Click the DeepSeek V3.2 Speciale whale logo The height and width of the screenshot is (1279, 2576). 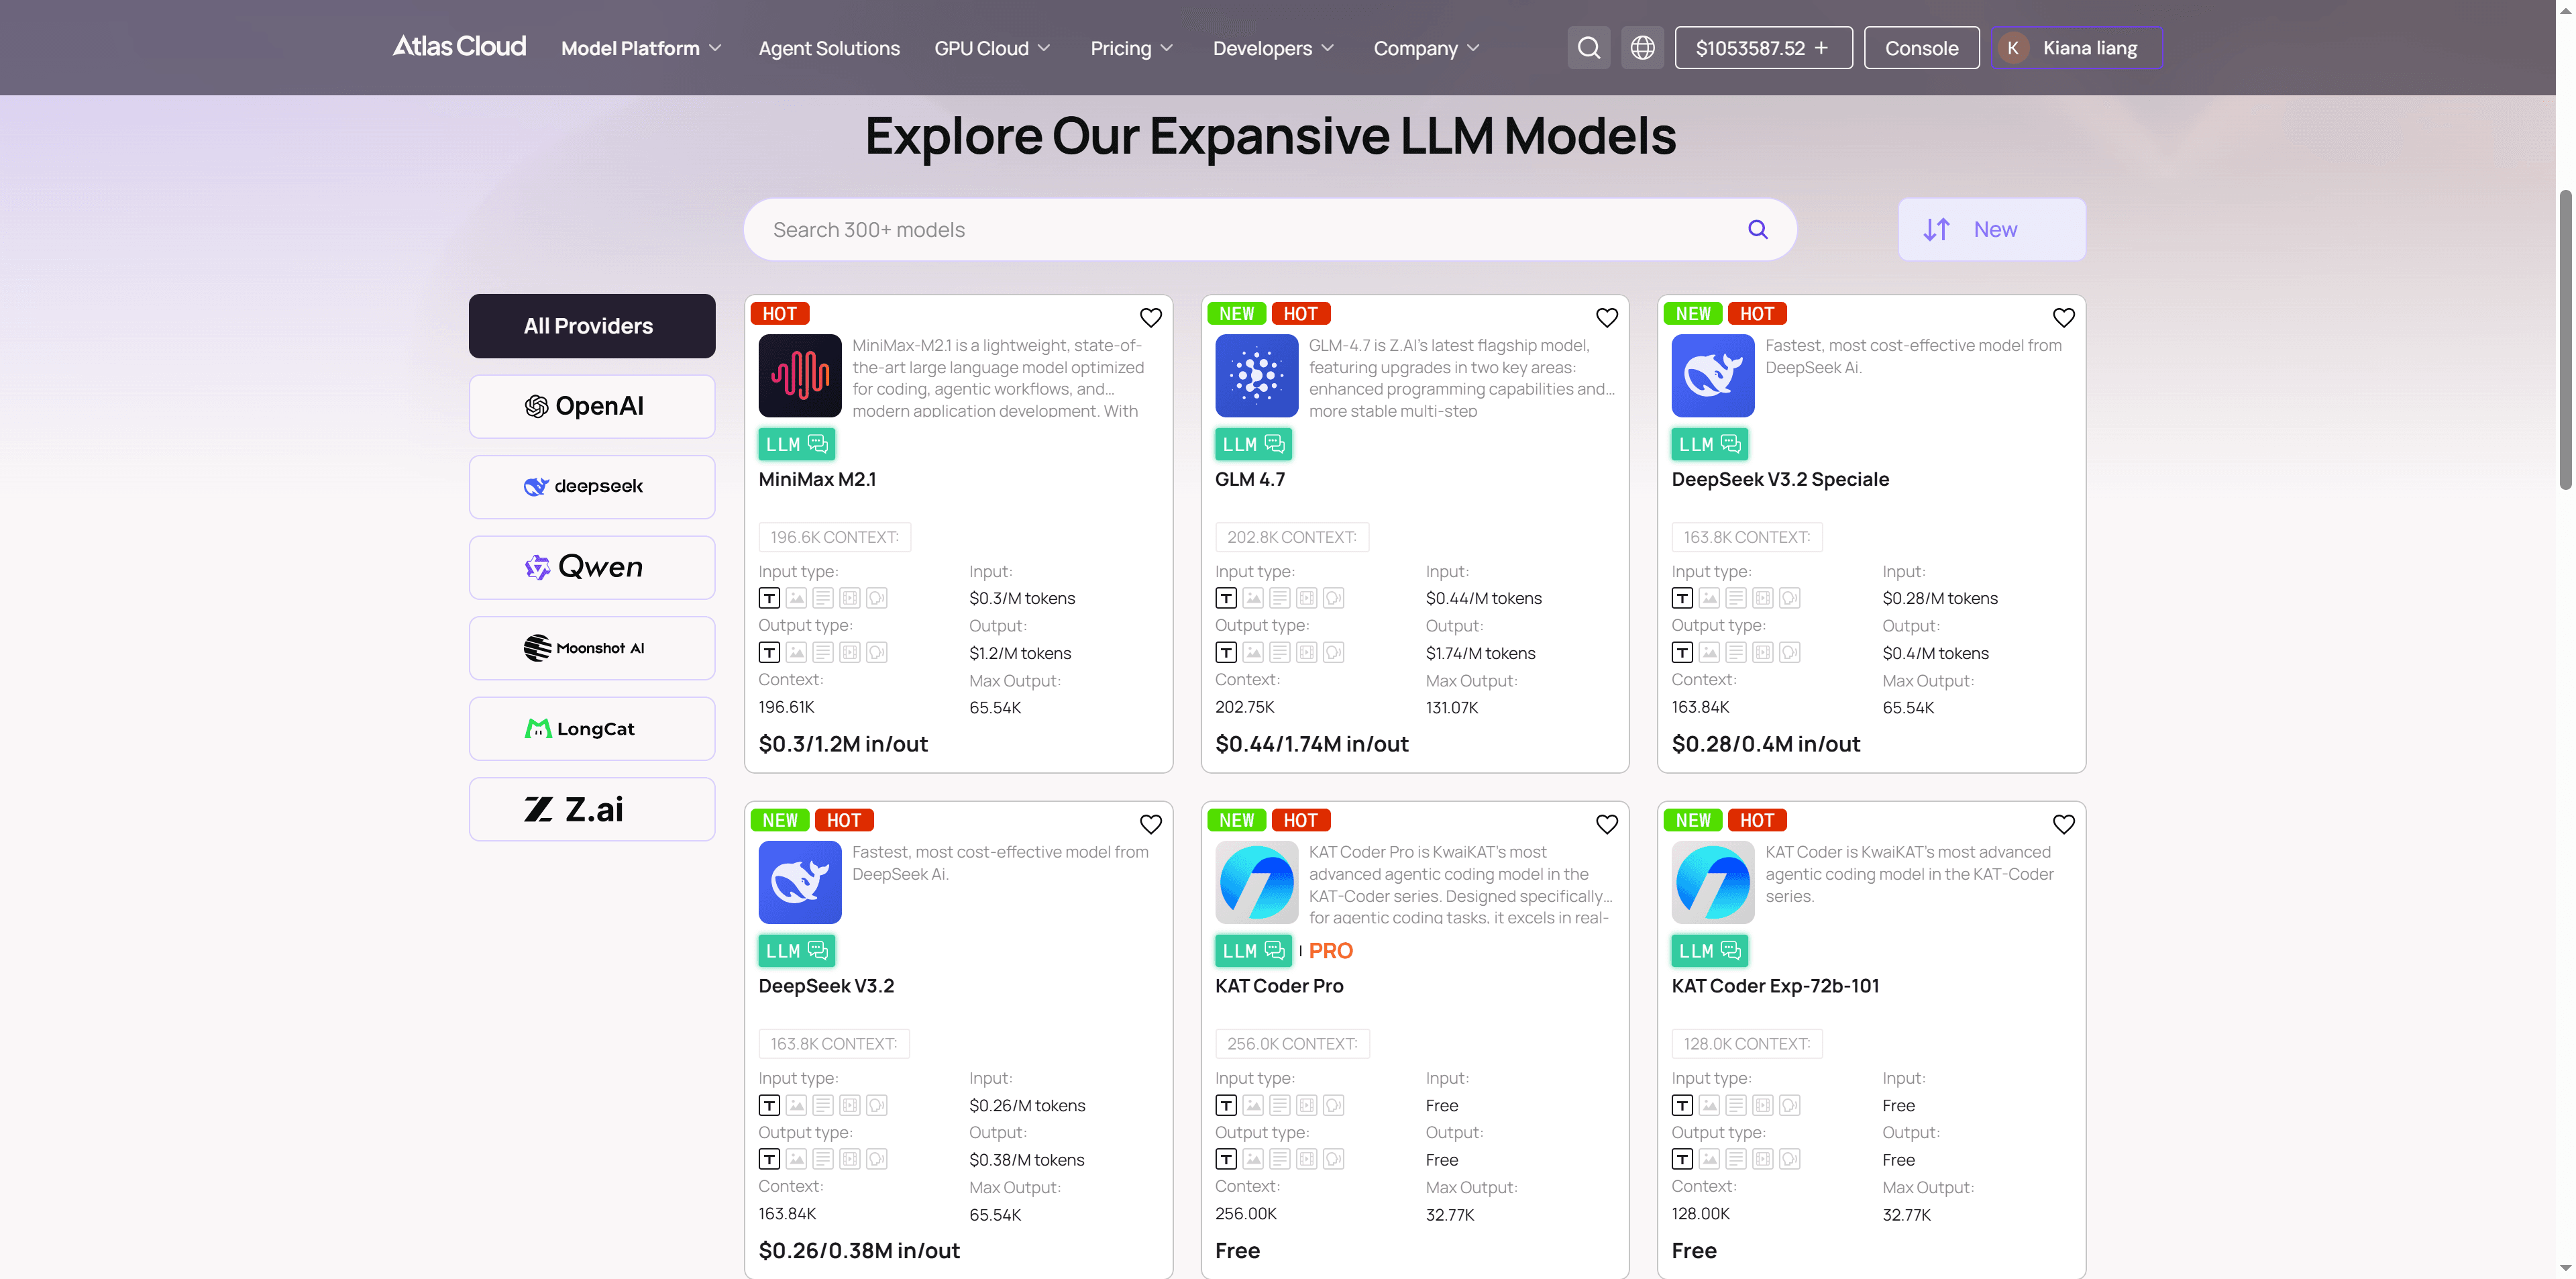point(1712,376)
